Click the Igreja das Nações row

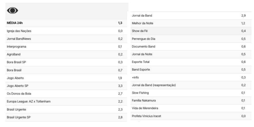[66, 31]
